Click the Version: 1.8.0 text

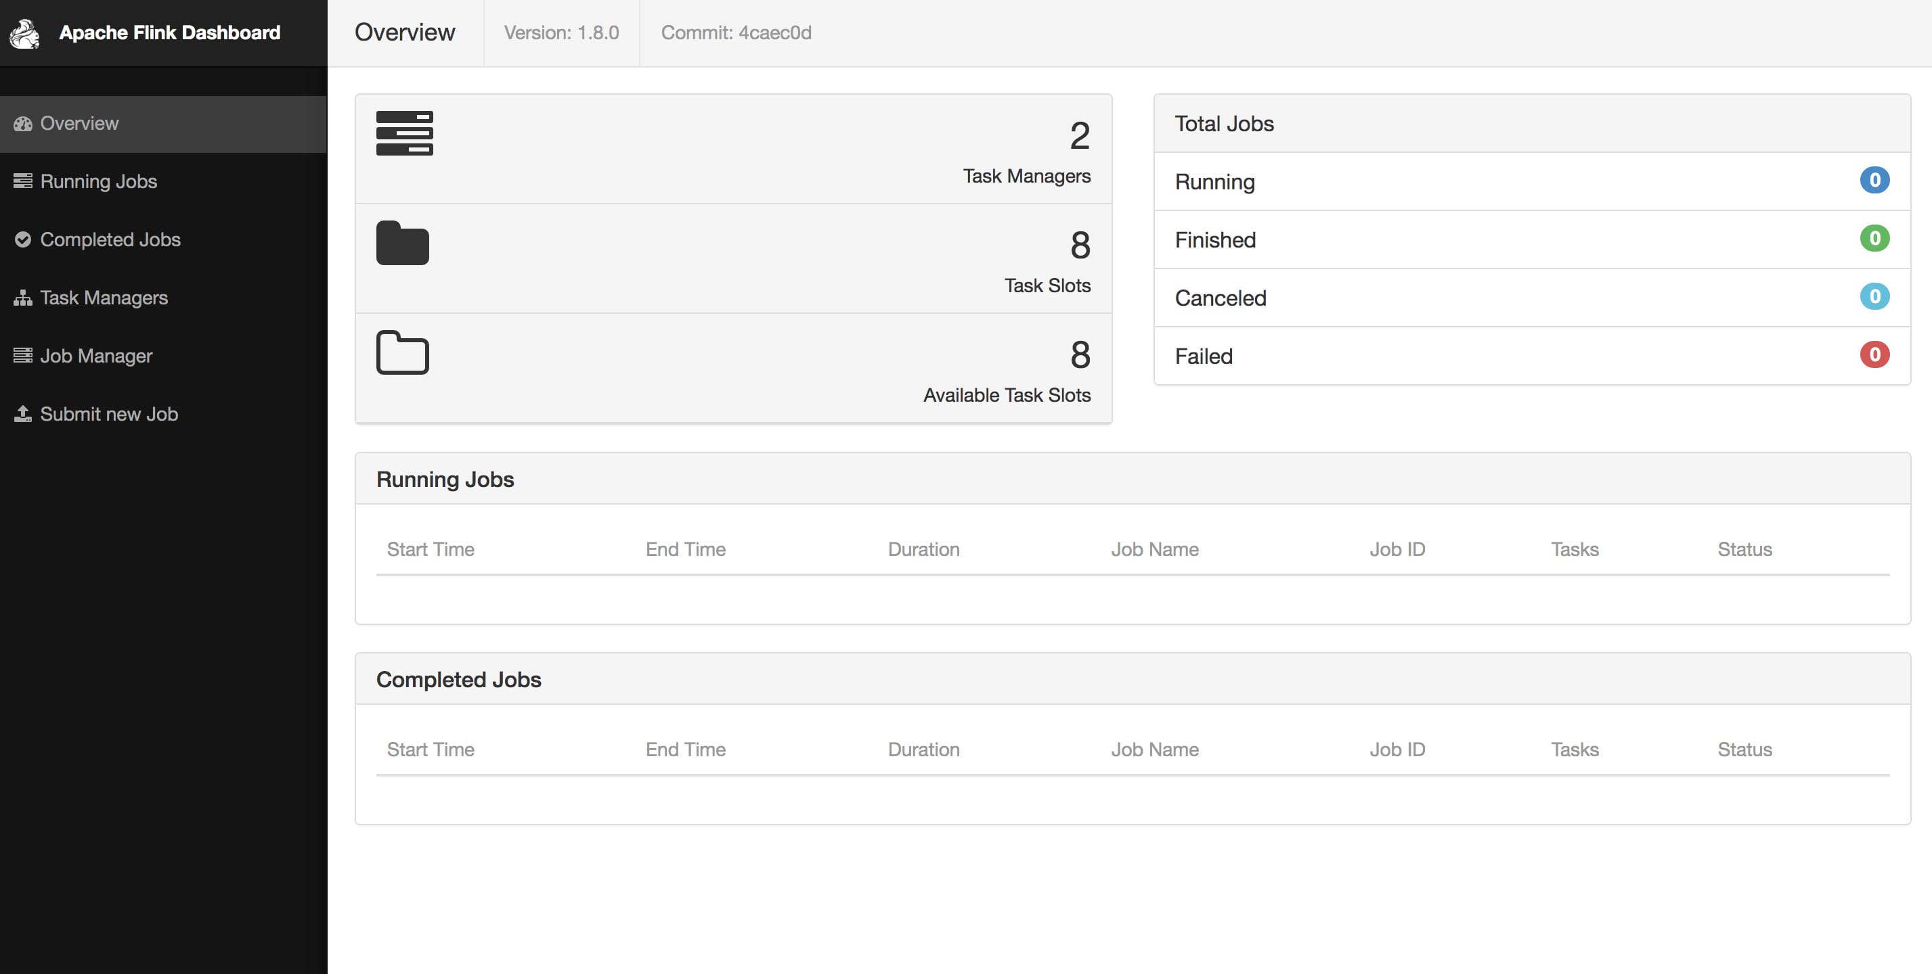pos(561,33)
